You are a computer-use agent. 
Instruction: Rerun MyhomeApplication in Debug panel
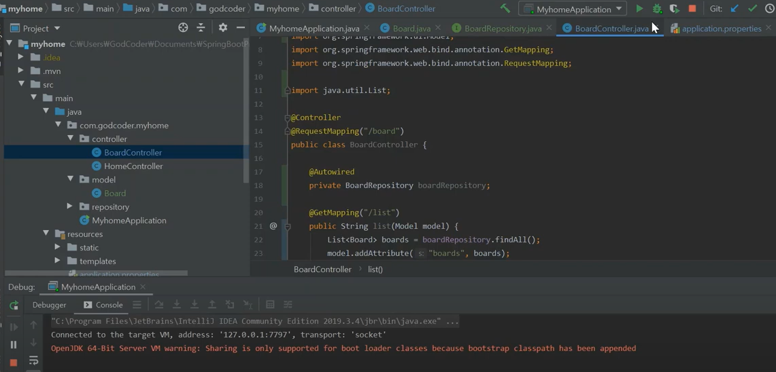pos(14,305)
